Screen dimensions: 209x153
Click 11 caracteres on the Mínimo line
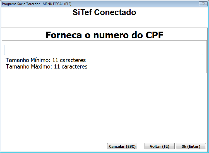pyautogui.click(x=69, y=60)
